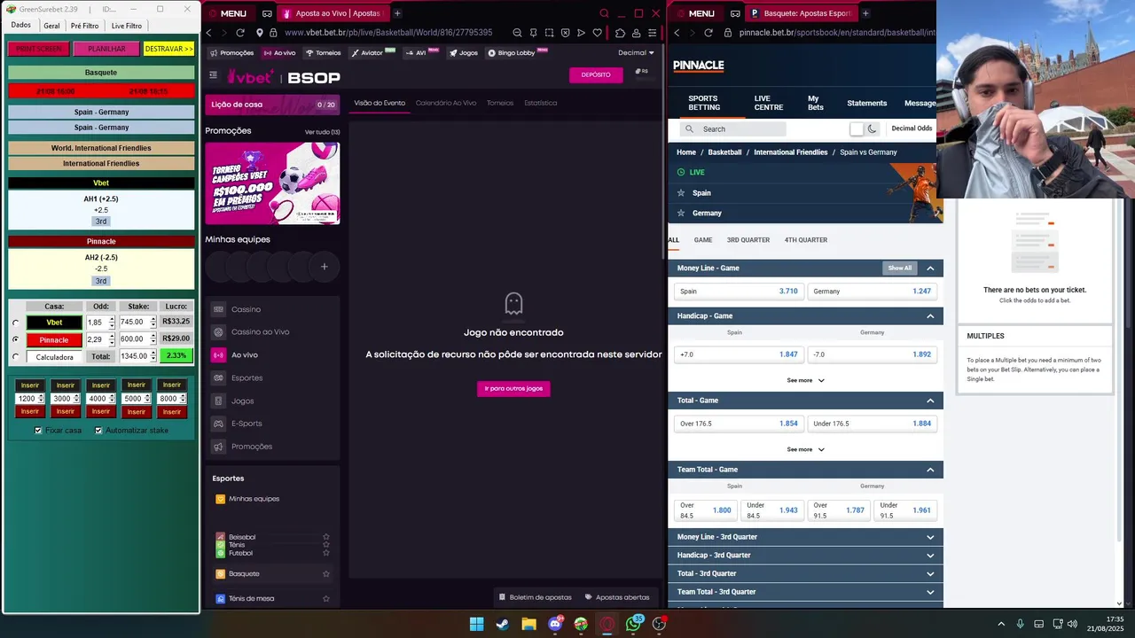Select the Calculadora radio button
The height and width of the screenshot is (638, 1135).
click(x=15, y=357)
